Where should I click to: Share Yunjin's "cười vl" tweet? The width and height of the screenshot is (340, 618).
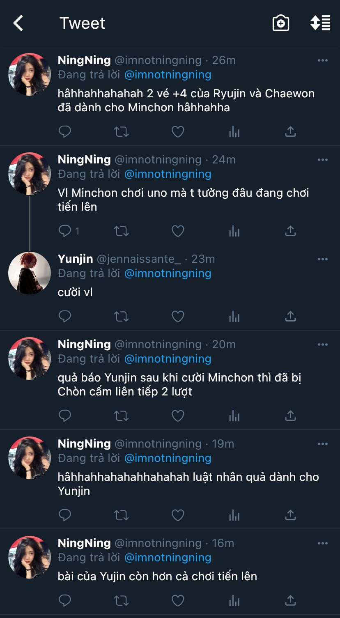pyautogui.click(x=290, y=316)
